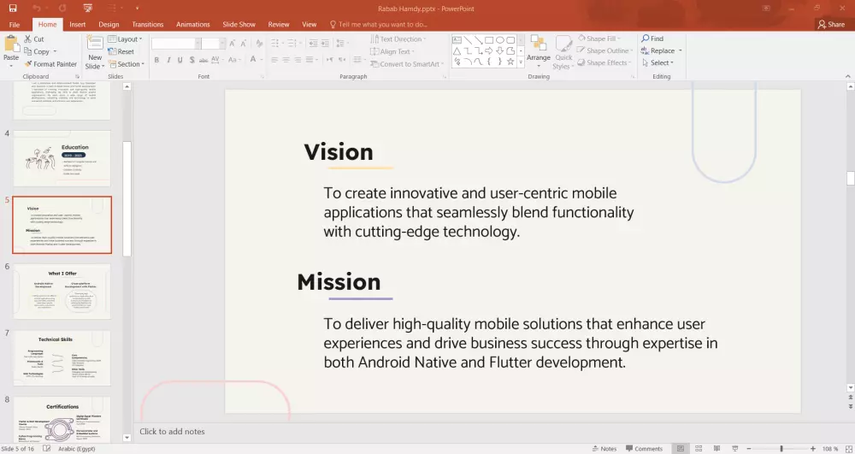
Task: Select slide 4 Education thumbnail
Action: pyautogui.click(x=62, y=158)
